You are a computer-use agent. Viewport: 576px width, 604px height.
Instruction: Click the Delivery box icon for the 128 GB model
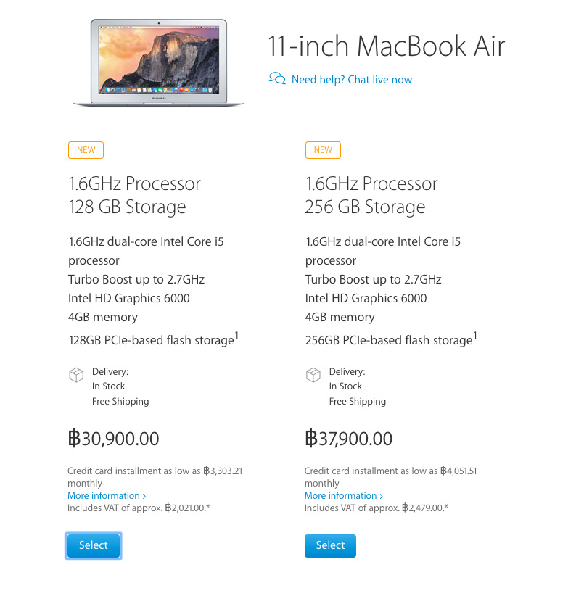pyautogui.click(x=76, y=375)
